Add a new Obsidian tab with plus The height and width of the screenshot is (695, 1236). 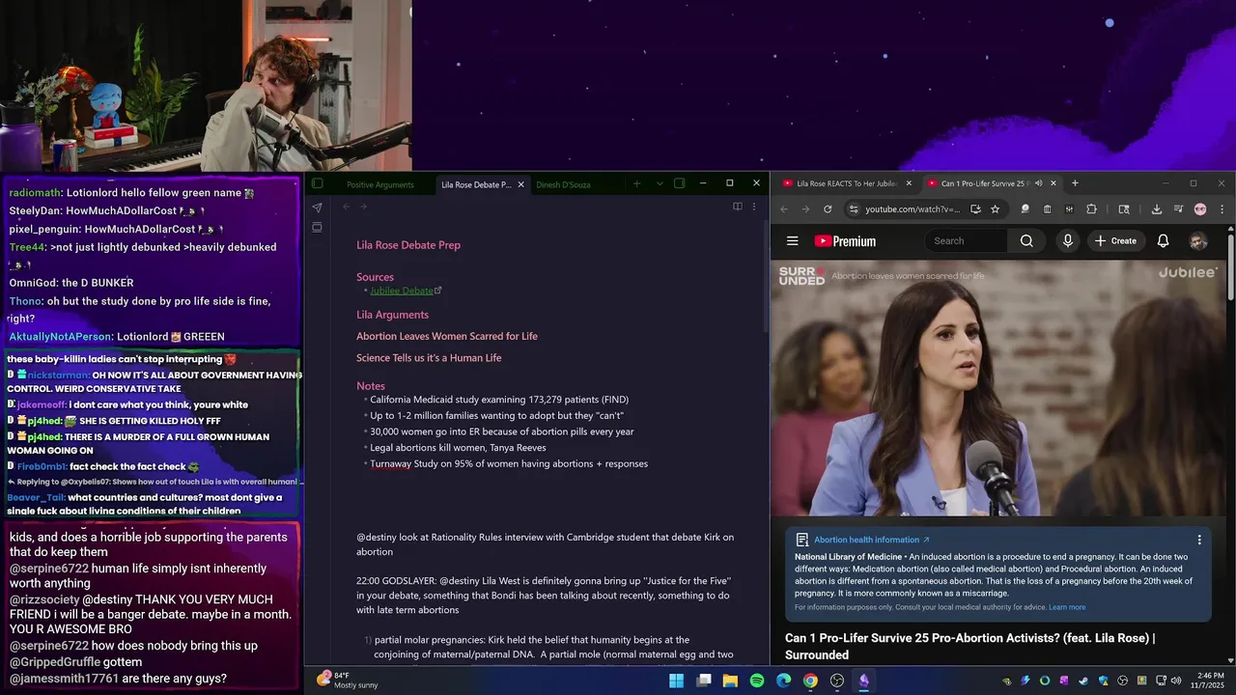tap(636, 183)
